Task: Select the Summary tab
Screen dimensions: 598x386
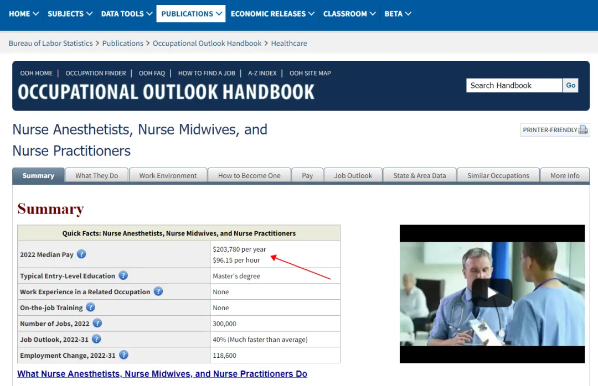Action: point(38,176)
